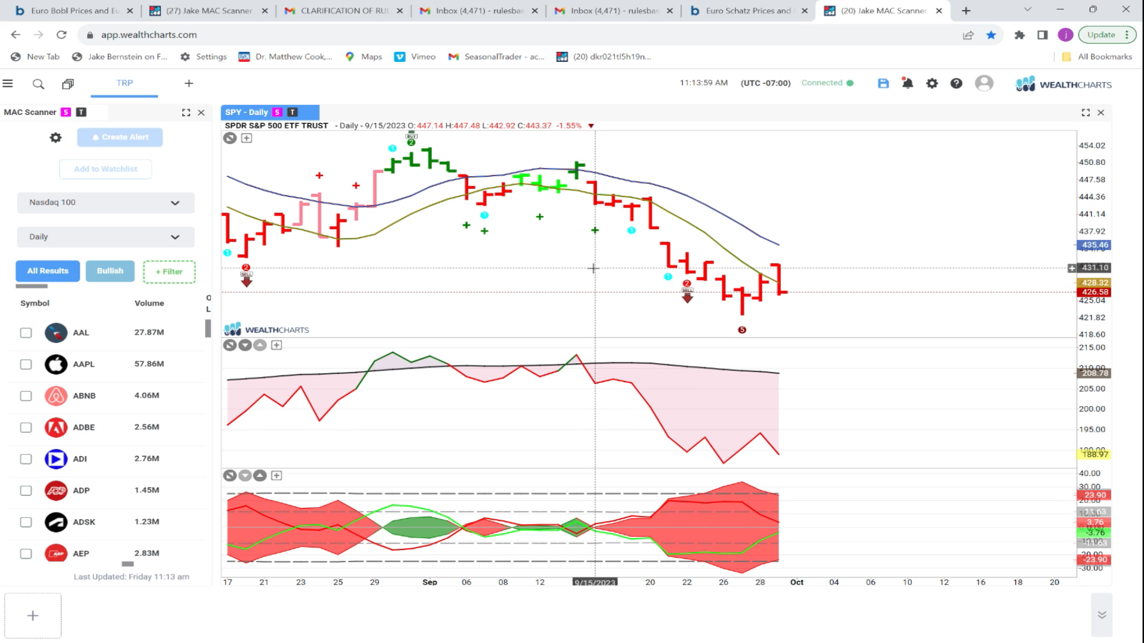Viewport: 1144px width, 643px height.
Task: Click the Chrome Update button
Action: click(1107, 35)
